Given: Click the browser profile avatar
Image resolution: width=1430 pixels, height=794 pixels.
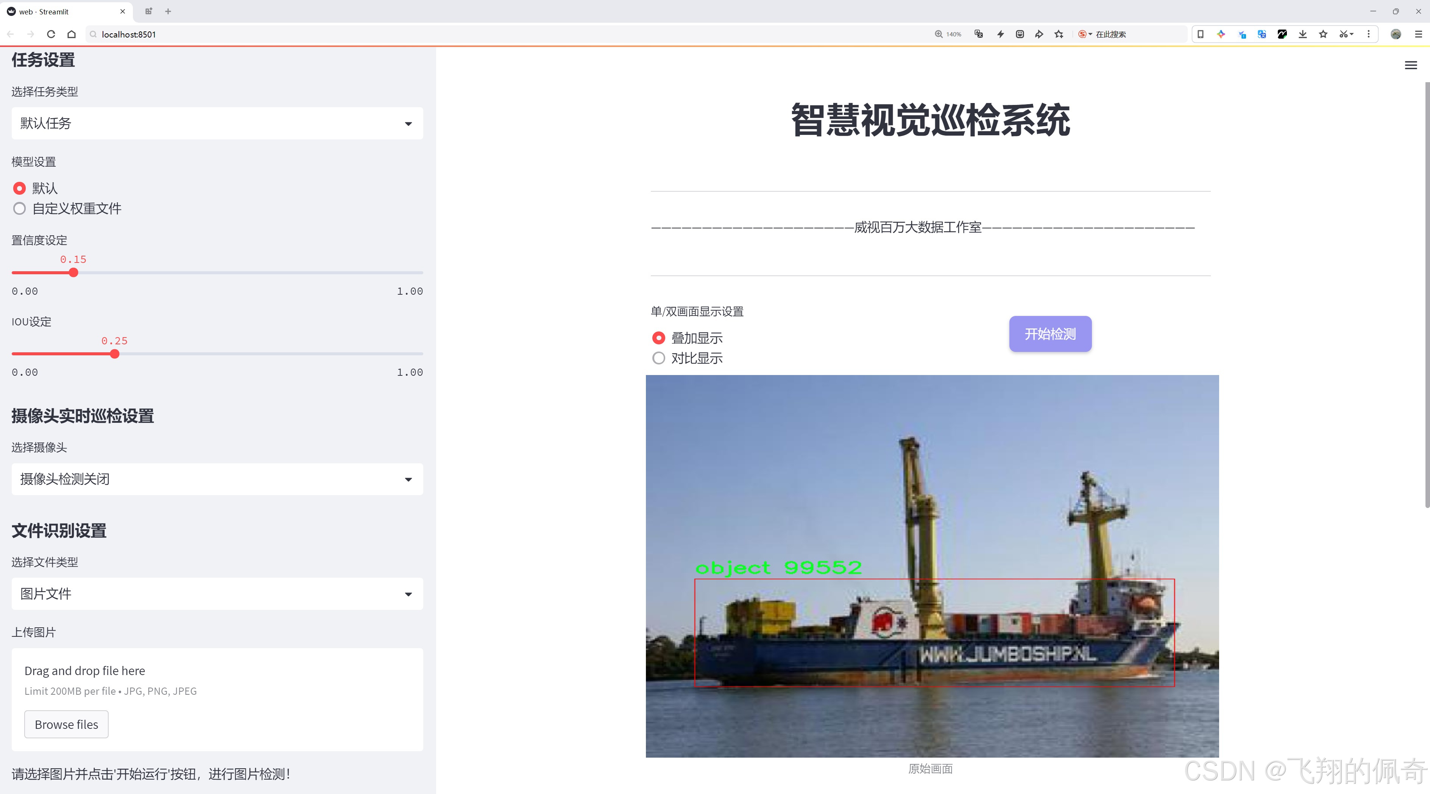Looking at the screenshot, I should click(x=1396, y=34).
